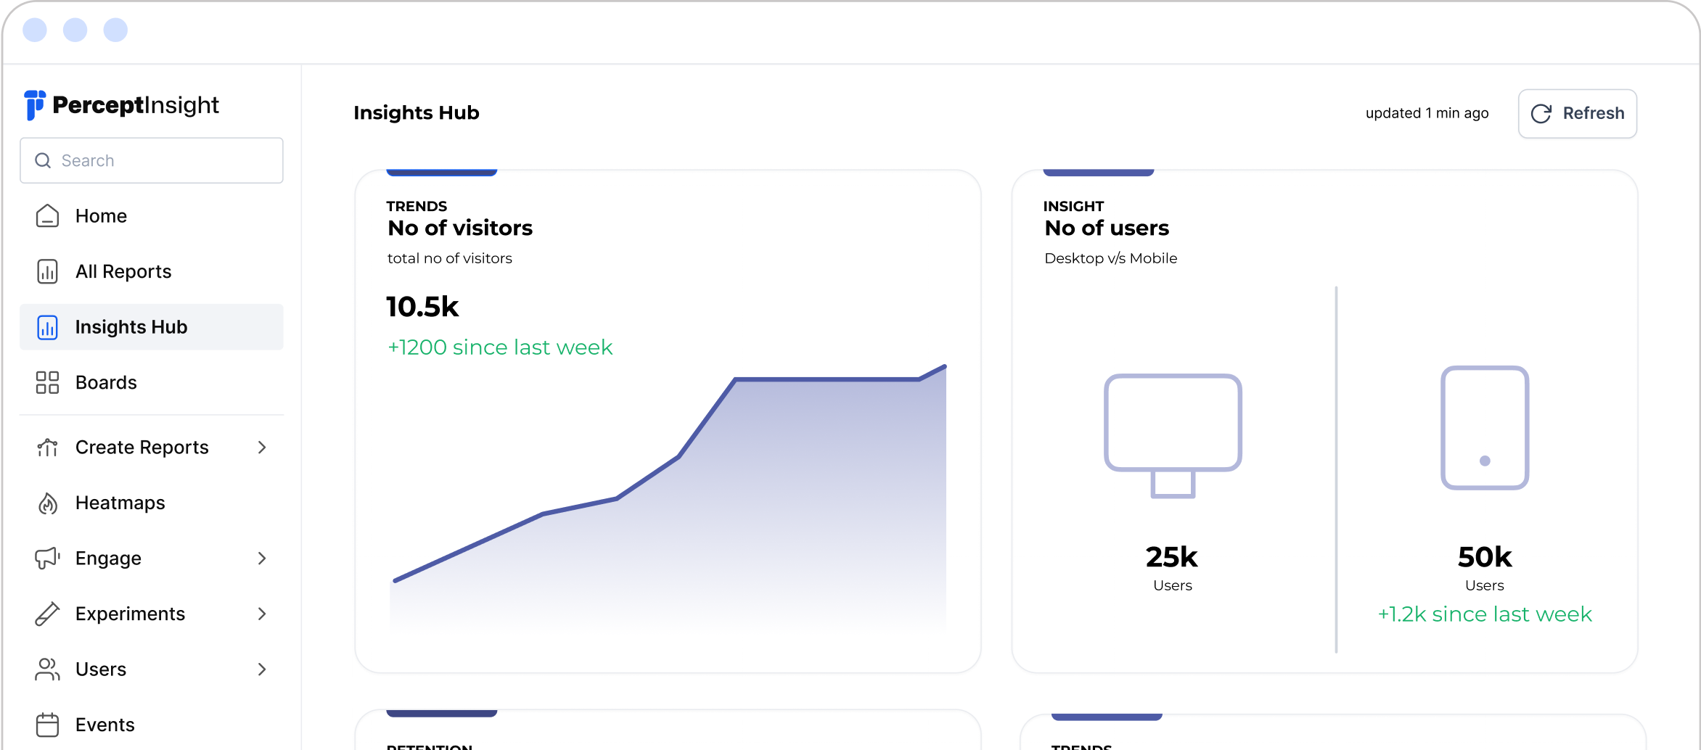Screen dimensions: 1701x750
Task: Click the Home house icon
Action: point(47,216)
